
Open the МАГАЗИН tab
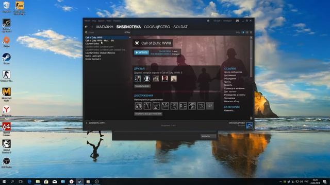point(105,27)
